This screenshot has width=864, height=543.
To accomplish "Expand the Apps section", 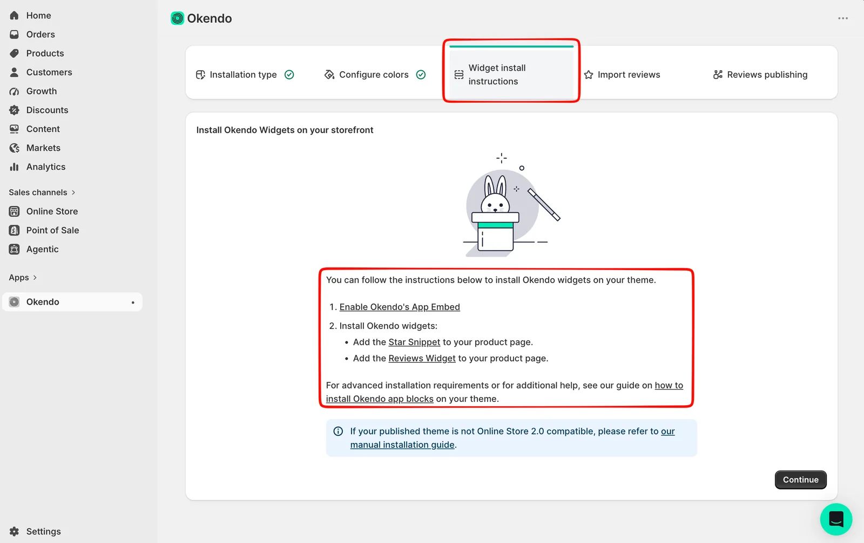I will 23,278.
